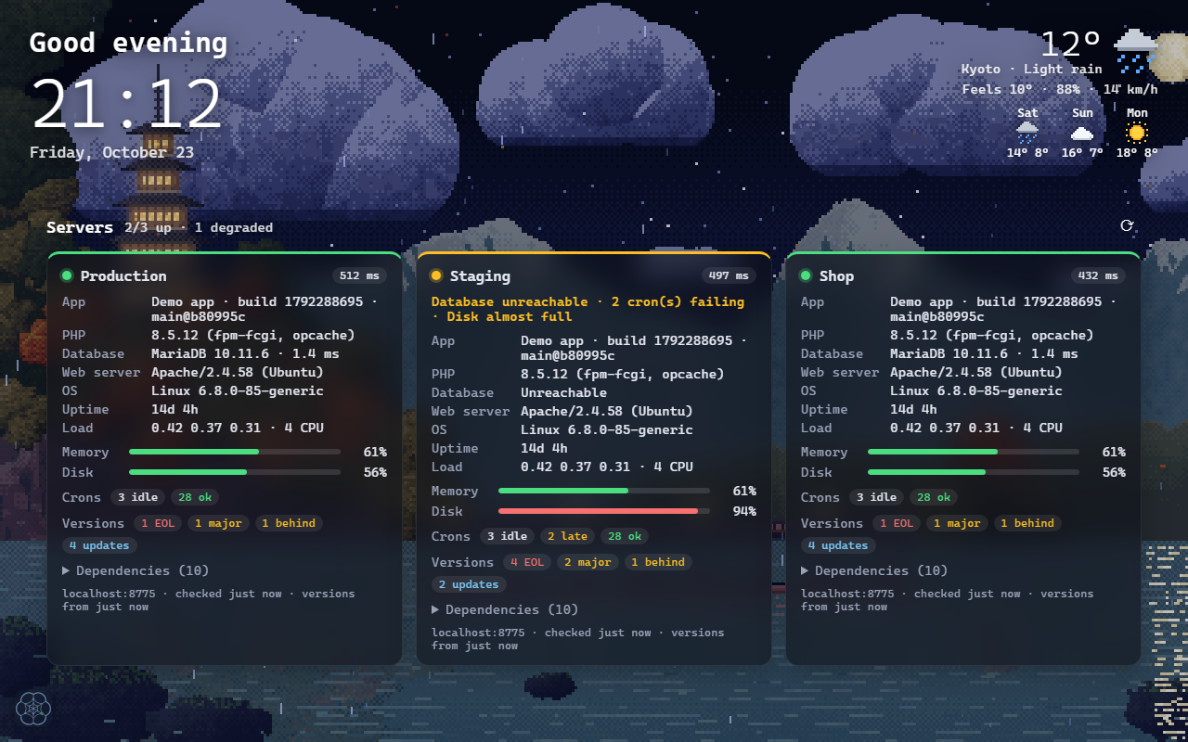Click Staging's 4 EOL version badge
1188x742 pixels.
coord(526,562)
